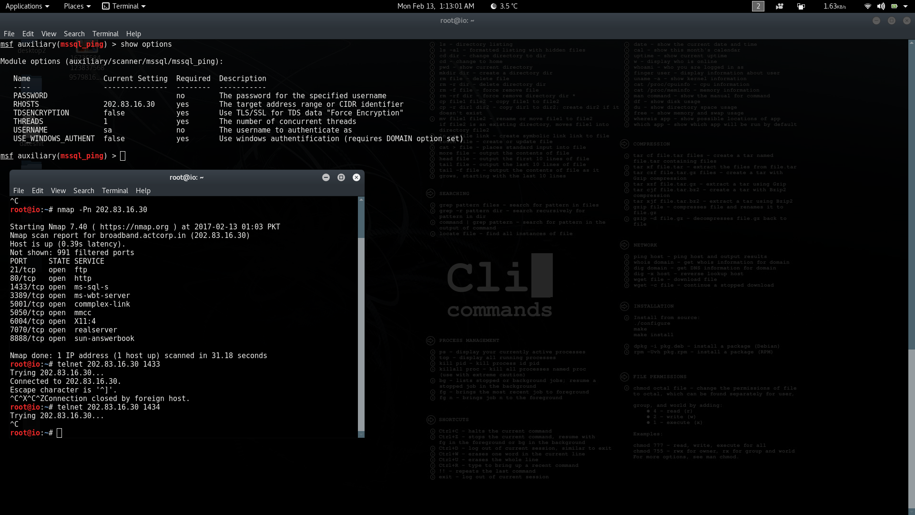Click the 1.63 KB/s network speed indicator
Viewport: 915px width, 515px height.
coord(834,6)
